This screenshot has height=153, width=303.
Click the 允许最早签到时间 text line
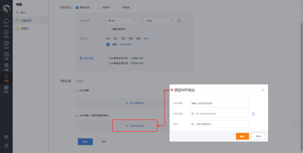click(x=126, y=58)
